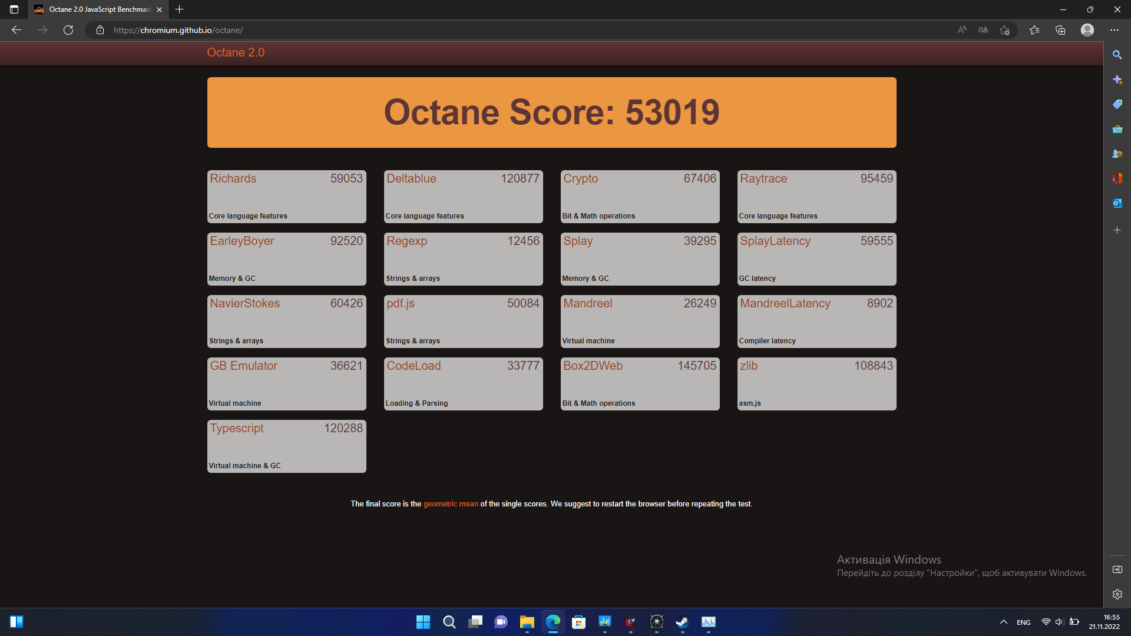This screenshot has height=636, width=1131.
Task: Switch ENG input language
Action: click(x=1024, y=622)
